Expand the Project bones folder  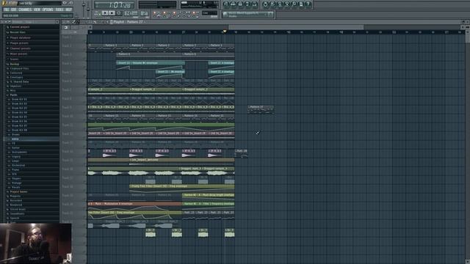click(x=18, y=191)
